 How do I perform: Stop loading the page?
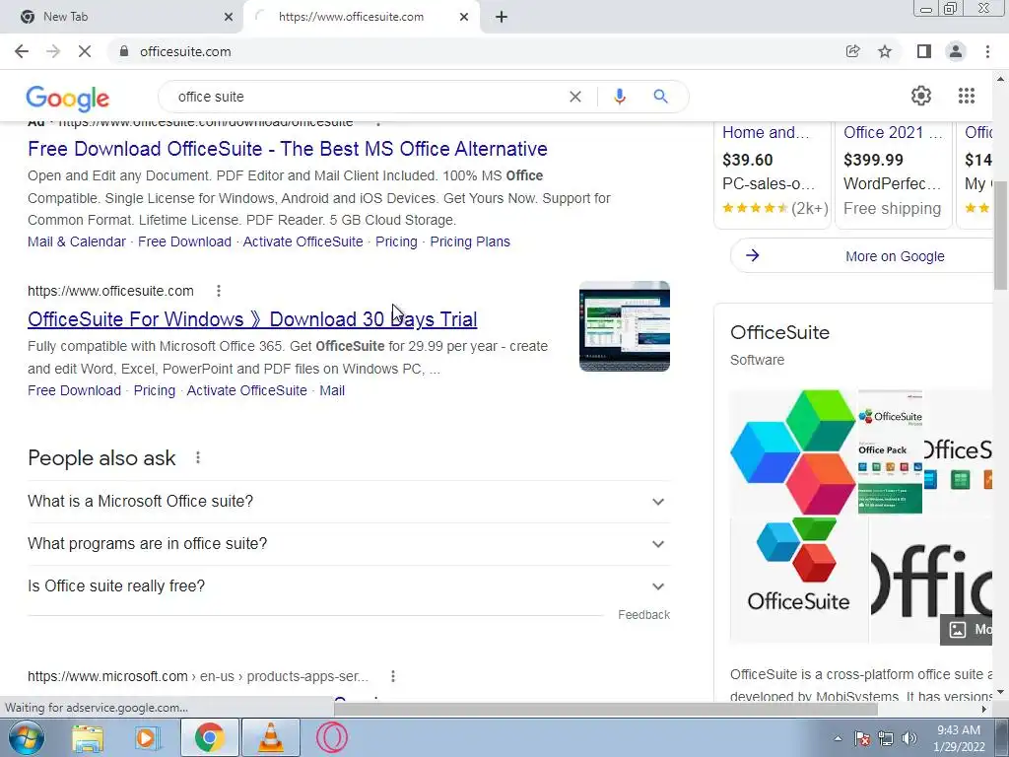(x=85, y=51)
